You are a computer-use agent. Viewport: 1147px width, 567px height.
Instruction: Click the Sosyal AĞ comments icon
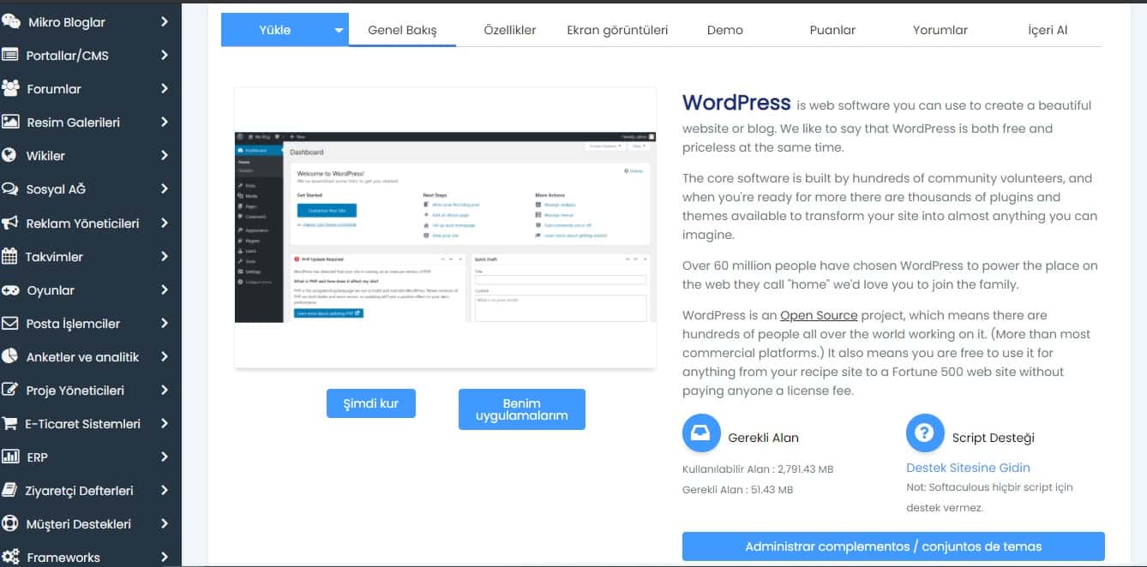click(11, 189)
